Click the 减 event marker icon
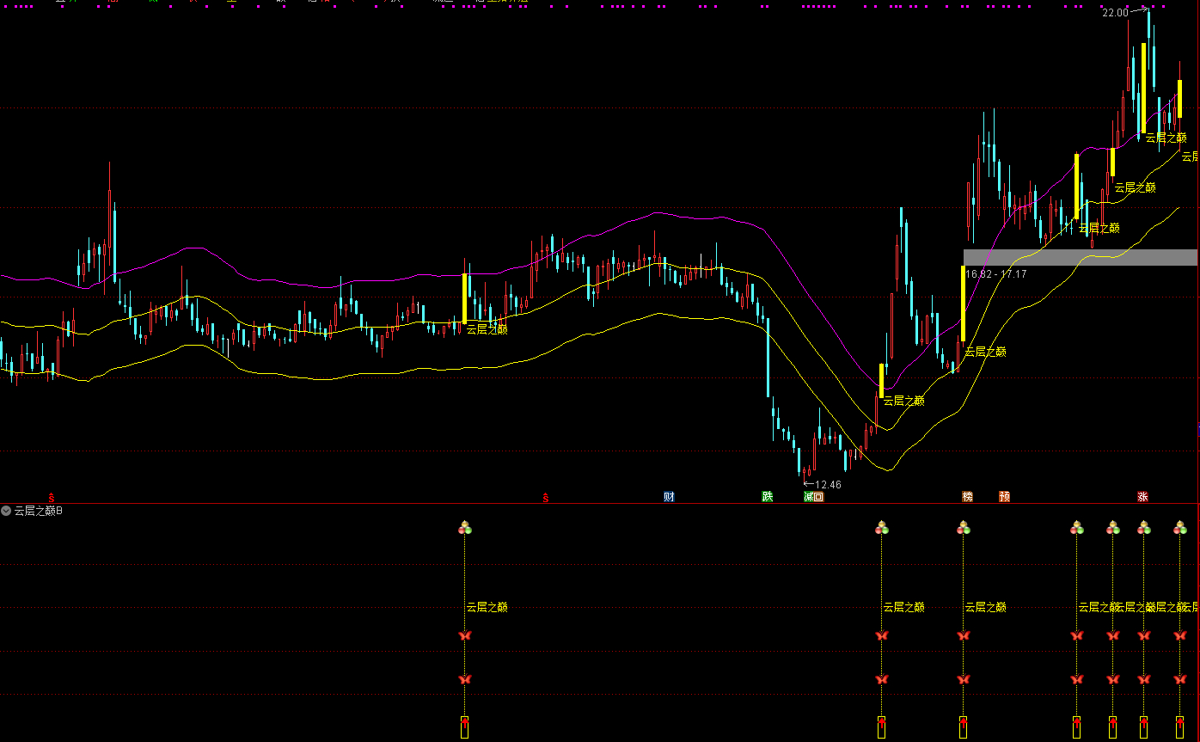Screen dimensions: 1200x742 [x=809, y=497]
